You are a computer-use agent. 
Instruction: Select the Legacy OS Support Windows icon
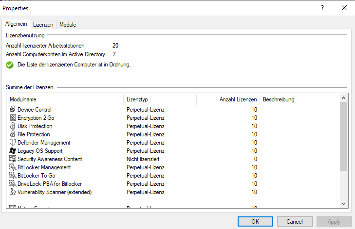pyautogui.click(x=13, y=151)
